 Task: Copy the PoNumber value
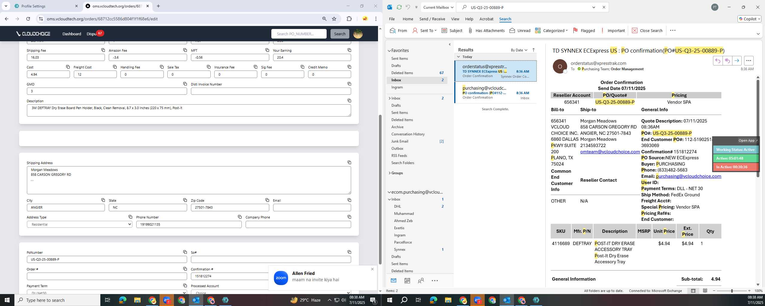coord(185,252)
